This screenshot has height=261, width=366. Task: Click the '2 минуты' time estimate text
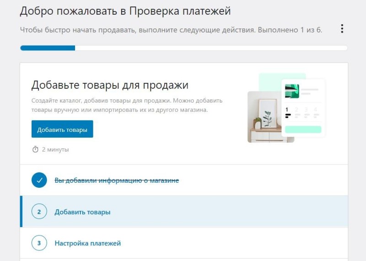point(55,150)
